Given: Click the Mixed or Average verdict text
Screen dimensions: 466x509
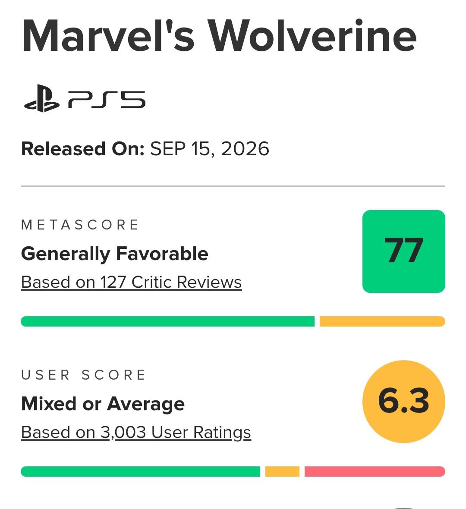Looking at the screenshot, I should [103, 404].
